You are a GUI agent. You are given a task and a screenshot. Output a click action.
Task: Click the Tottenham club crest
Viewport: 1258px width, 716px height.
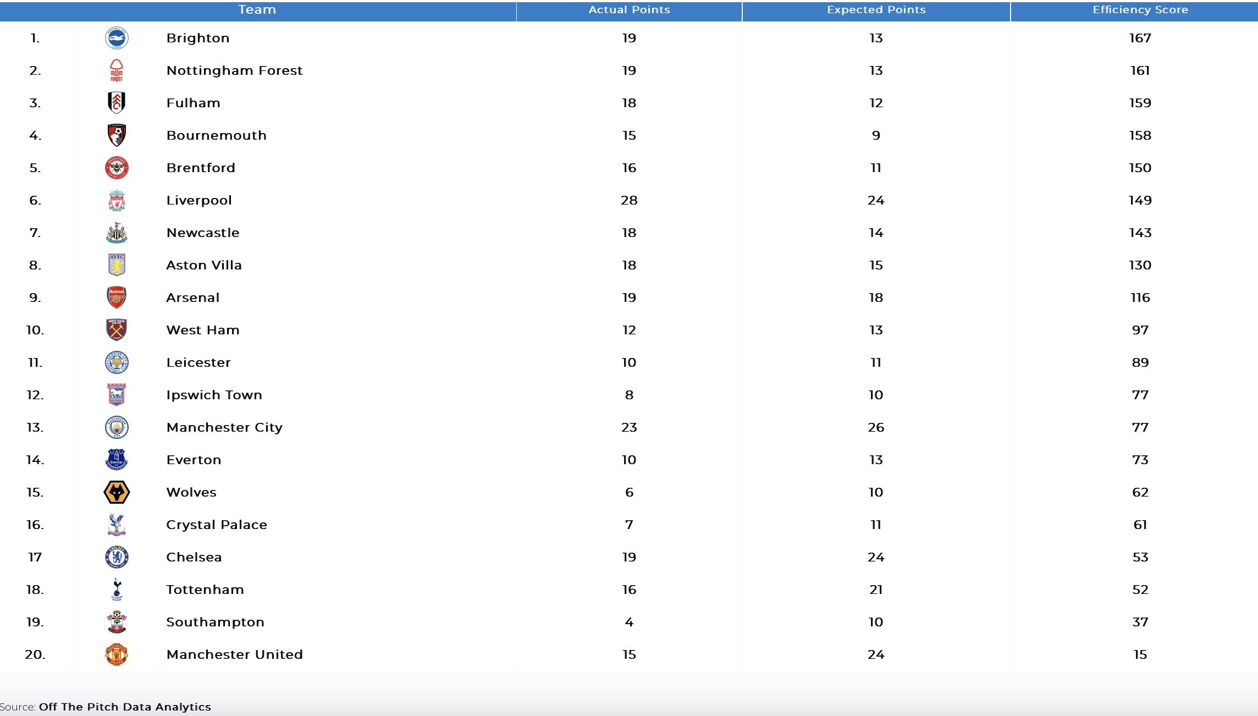tap(117, 590)
